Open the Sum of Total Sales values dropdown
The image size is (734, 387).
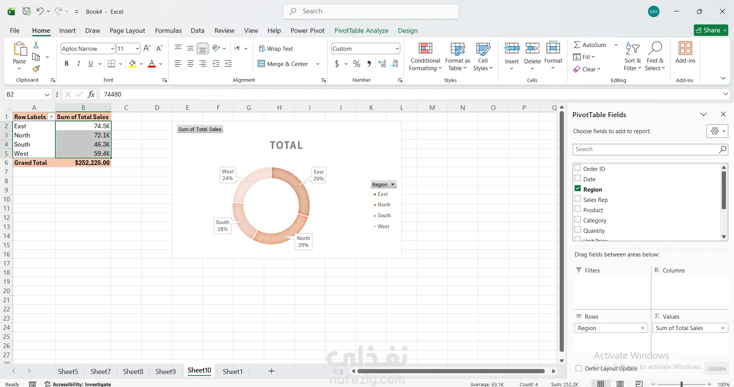coord(723,328)
